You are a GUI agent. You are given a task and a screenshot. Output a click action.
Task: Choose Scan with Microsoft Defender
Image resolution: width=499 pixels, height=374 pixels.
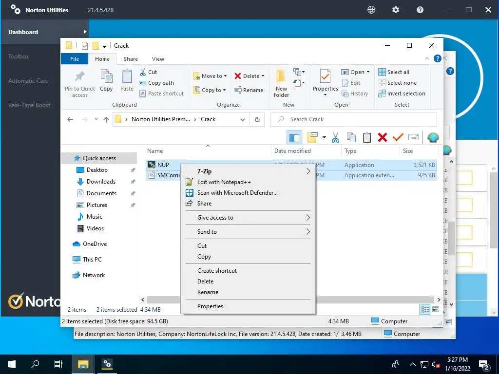(248, 193)
